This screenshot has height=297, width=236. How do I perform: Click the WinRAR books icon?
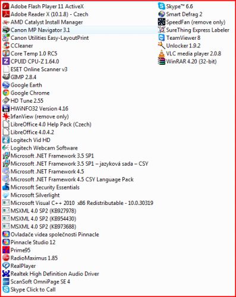[162, 61]
